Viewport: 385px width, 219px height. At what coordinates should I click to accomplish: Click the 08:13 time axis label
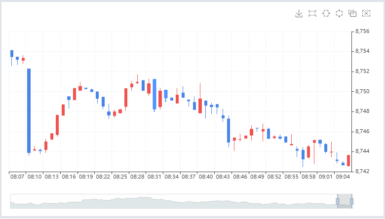click(51, 177)
